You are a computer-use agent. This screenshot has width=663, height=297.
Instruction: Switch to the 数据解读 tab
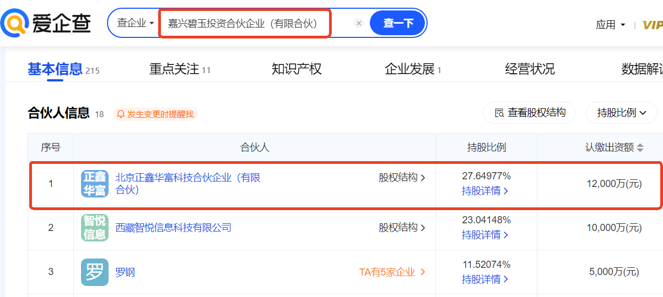point(642,69)
